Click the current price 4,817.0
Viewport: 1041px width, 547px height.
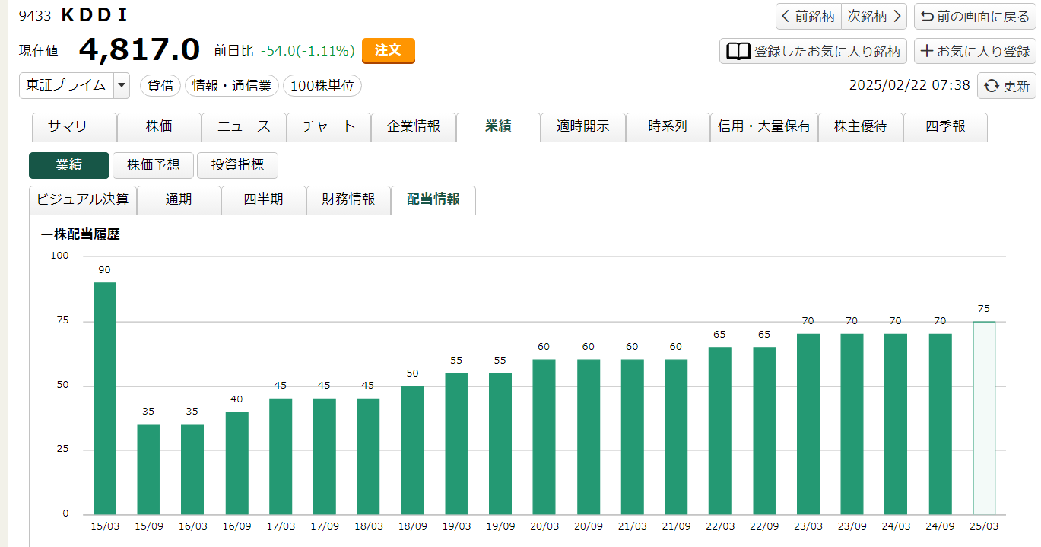[139, 50]
